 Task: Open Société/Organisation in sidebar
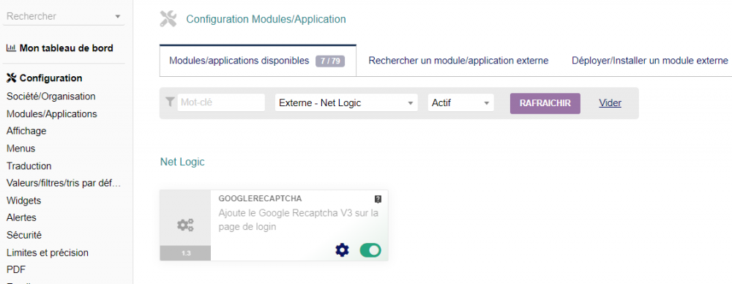[51, 96]
